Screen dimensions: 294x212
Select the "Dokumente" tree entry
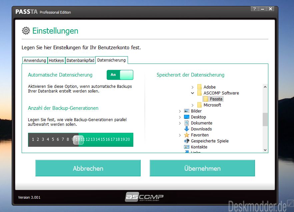tap(202, 123)
